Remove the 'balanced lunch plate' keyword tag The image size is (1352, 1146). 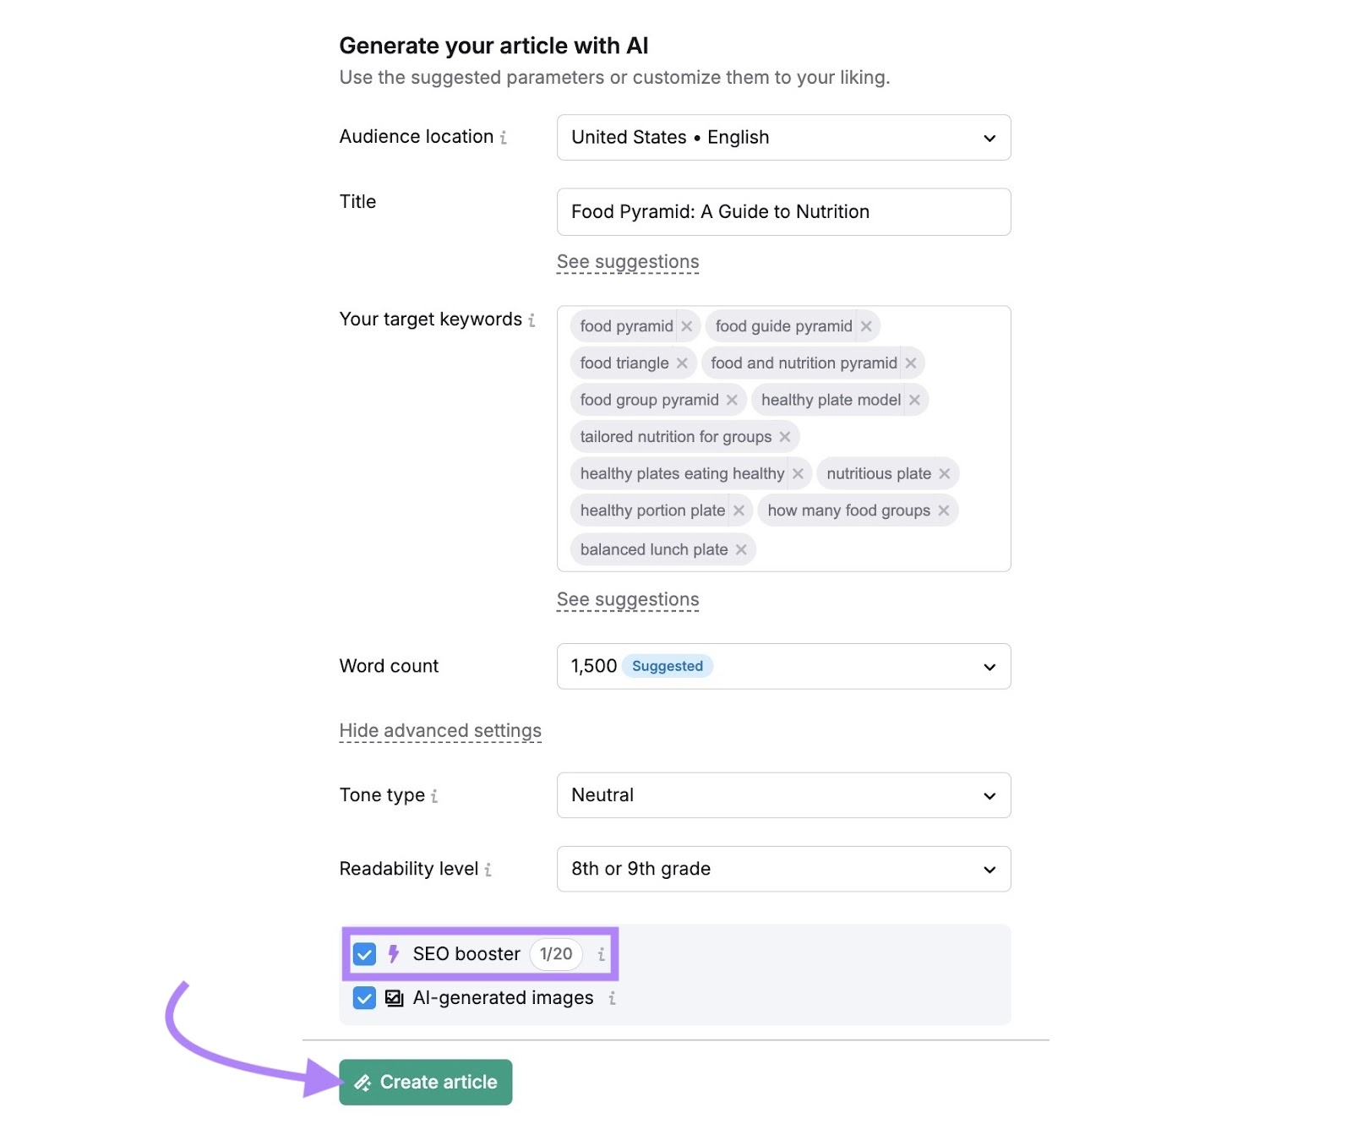[x=741, y=549]
